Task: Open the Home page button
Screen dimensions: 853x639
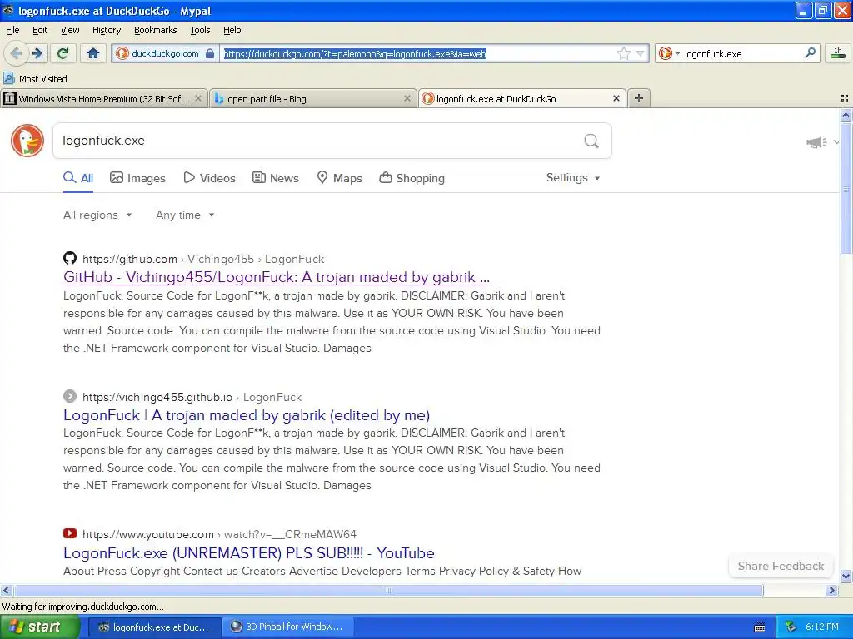Action: coord(93,53)
